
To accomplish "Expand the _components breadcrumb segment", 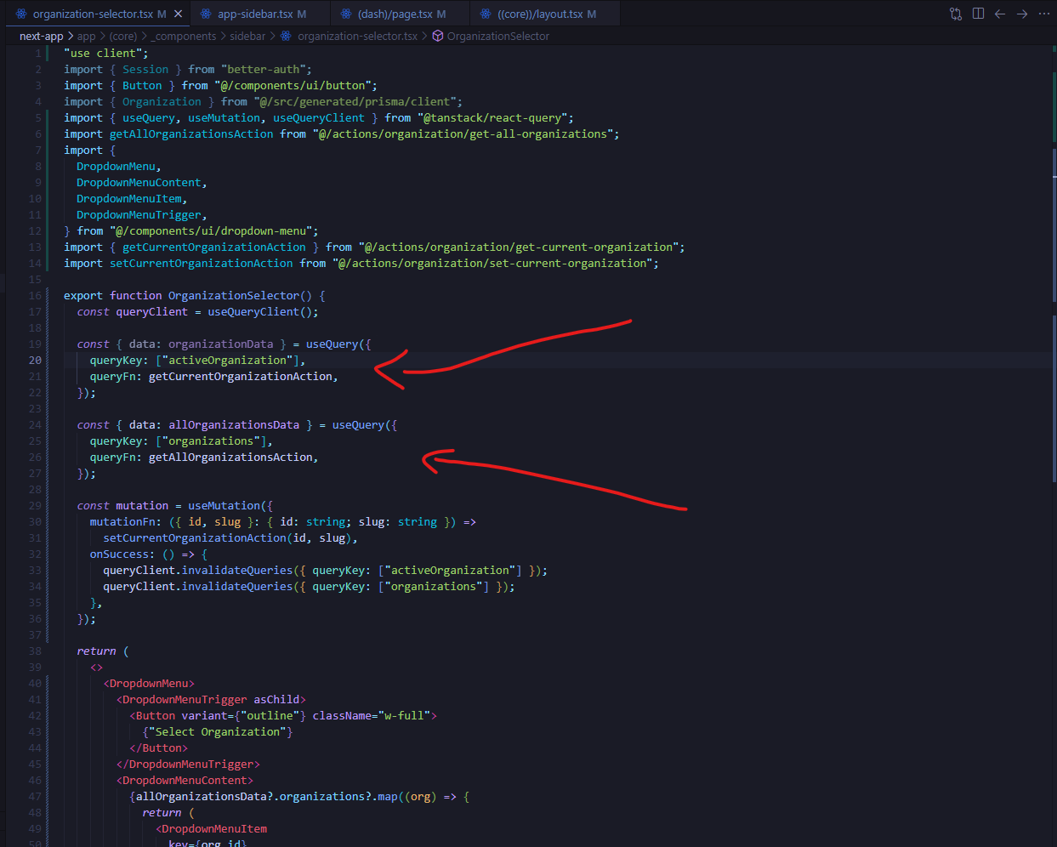I will [x=184, y=36].
